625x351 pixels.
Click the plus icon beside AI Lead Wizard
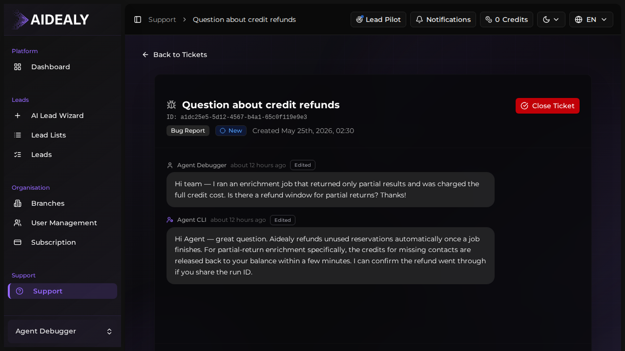[18, 116]
